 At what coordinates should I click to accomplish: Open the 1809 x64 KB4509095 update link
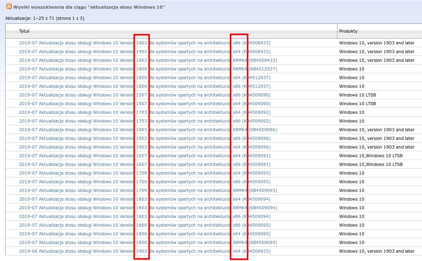[145, 234]
